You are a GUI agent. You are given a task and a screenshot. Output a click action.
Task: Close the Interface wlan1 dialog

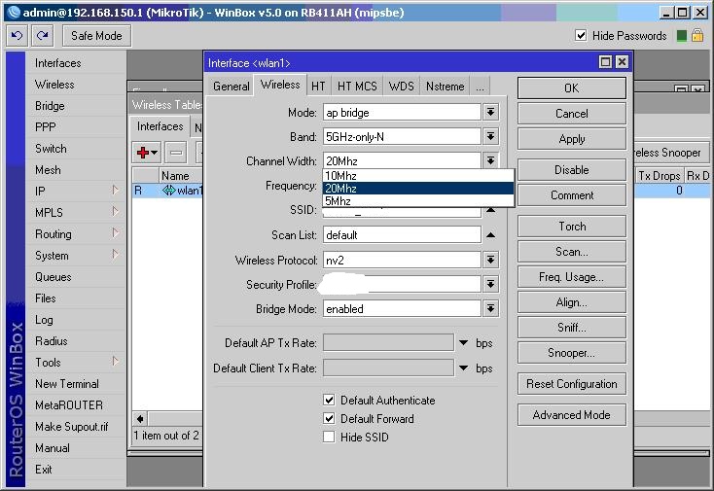[622, 62]
